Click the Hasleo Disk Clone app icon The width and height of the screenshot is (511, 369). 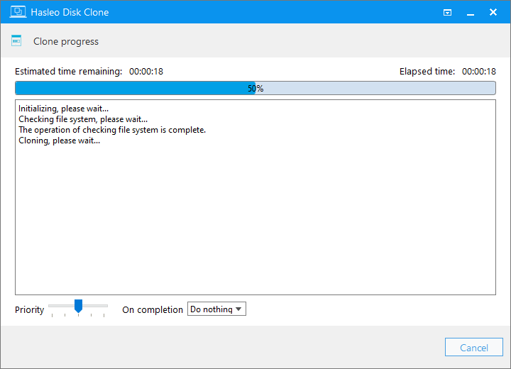tap(18, 12)
